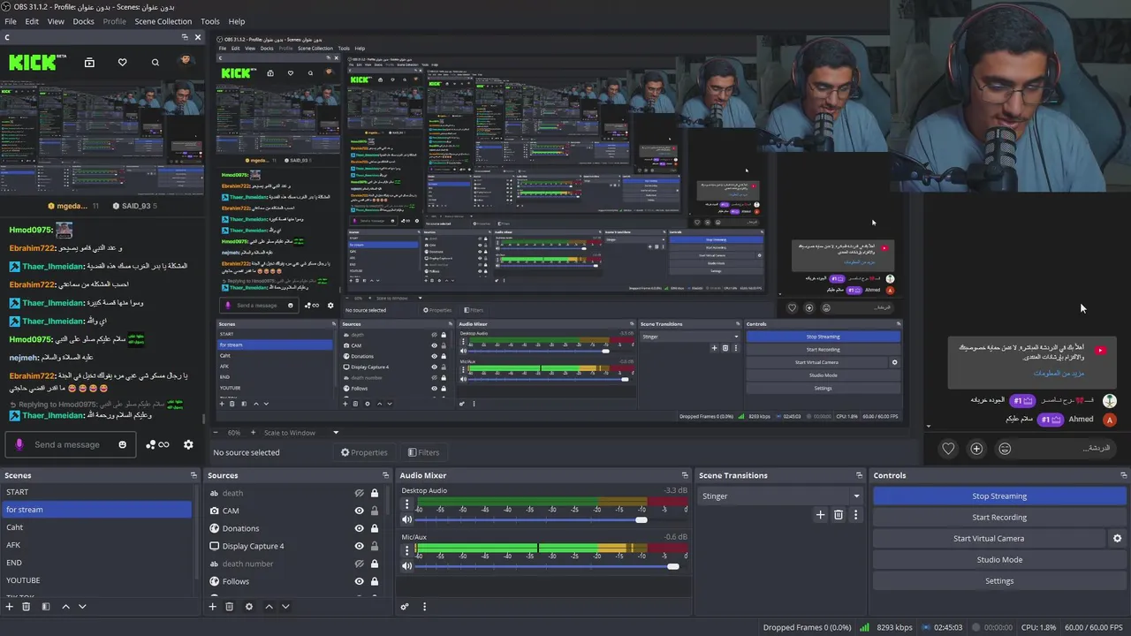Open Mic/Aux options dots
Screen dimensions: 1131x636
[407, 551]
